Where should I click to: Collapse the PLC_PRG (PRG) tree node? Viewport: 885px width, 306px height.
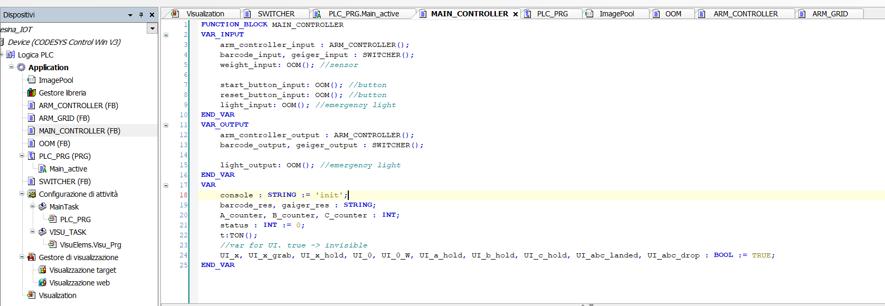(x=22, y=155)
